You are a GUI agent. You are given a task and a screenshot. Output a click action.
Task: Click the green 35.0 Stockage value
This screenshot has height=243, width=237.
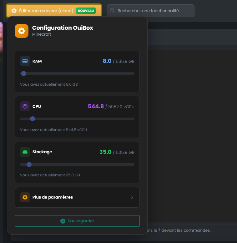coord(105,152)
